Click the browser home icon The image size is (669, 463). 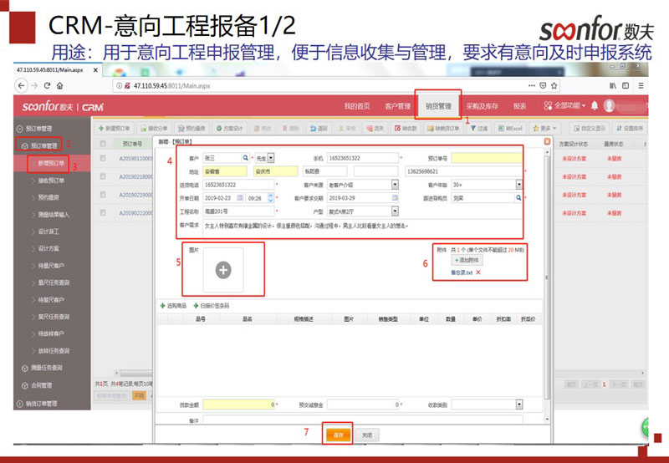[x=61, y=86]
